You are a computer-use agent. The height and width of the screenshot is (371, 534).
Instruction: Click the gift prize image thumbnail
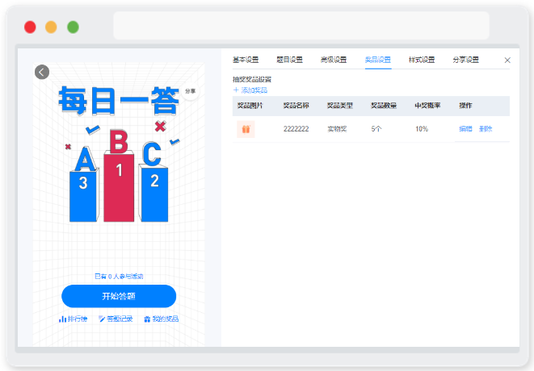[x=246, y=129]
